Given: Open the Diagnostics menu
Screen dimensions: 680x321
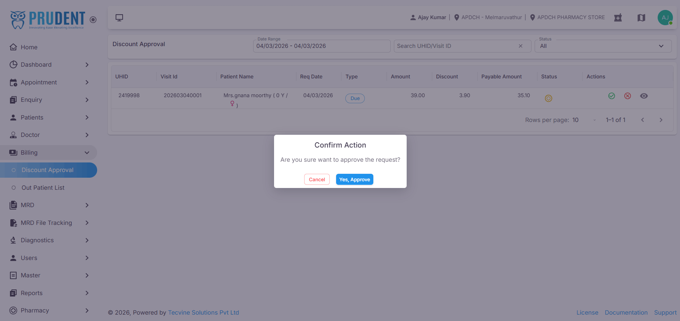Looking at the screenshot, I should (x=49, y=240).
